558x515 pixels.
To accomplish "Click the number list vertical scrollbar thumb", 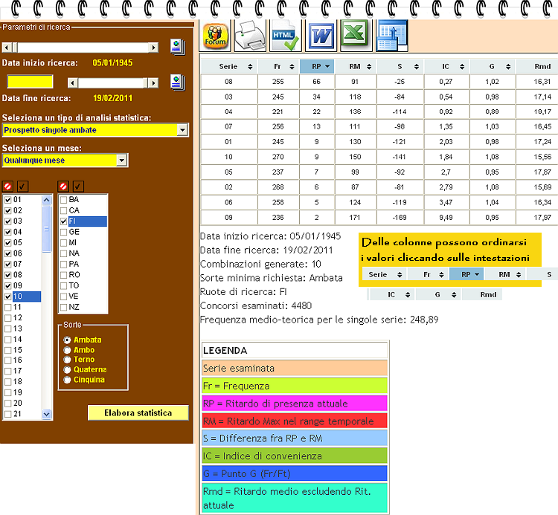I will point(47,229).
